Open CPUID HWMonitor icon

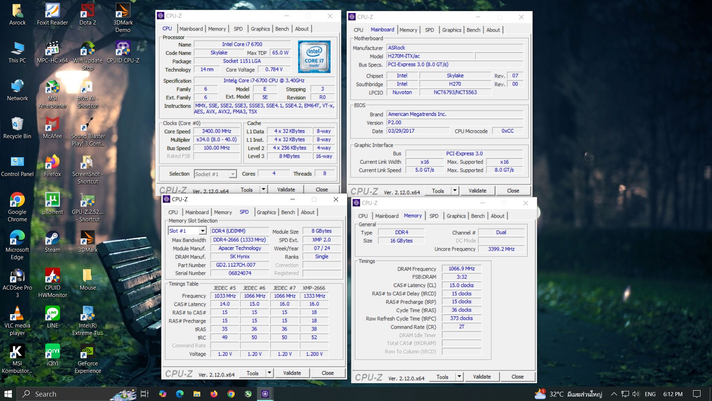click(52, 283)
